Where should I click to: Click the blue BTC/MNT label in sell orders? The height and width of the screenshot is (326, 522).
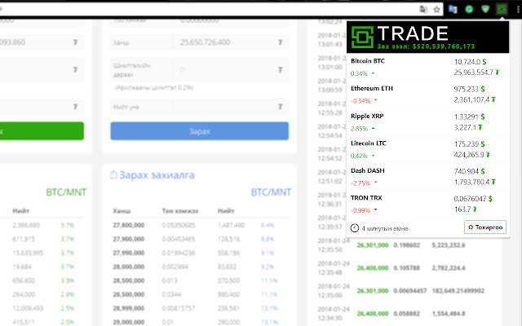pyautogui.click(x=271, y=192)
